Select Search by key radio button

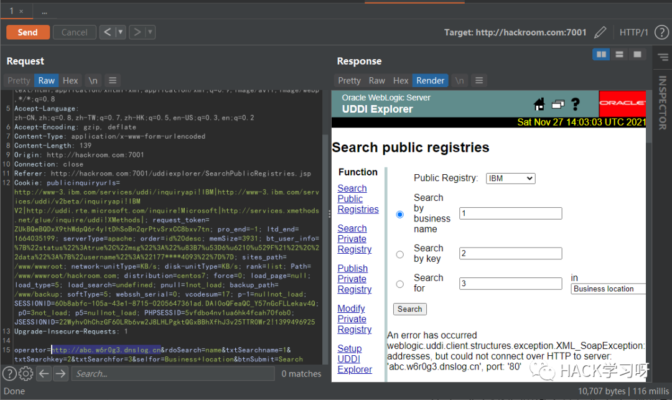tap(400, 254)
